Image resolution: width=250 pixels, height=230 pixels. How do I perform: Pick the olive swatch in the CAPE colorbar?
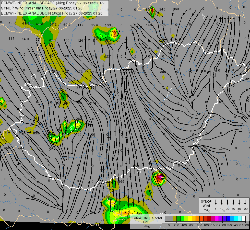[175, 218]
